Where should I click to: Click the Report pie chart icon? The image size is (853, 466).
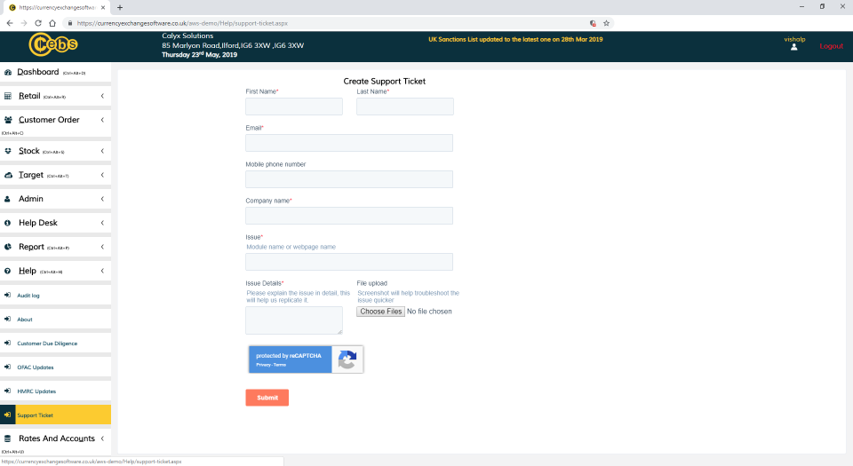[8, 247]
